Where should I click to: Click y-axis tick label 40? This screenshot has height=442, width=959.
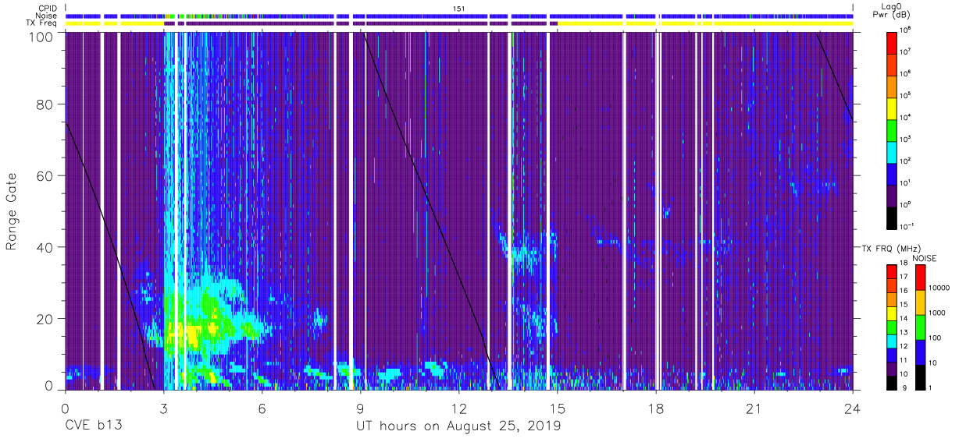coord(45,247)
